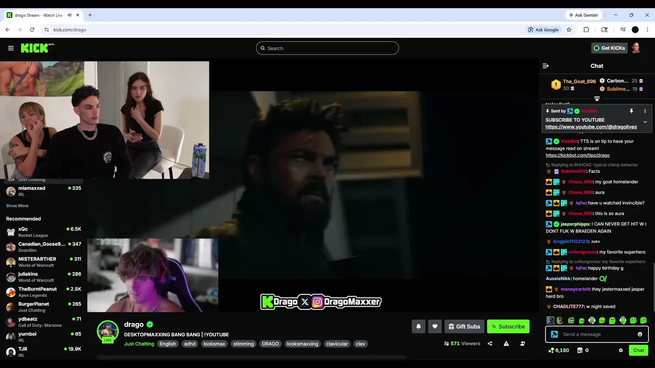Screen dimensions: 655x368
Task: Click The_Goat_696 top gifter name
Action: pyautogui.click(x=579, y=81)
